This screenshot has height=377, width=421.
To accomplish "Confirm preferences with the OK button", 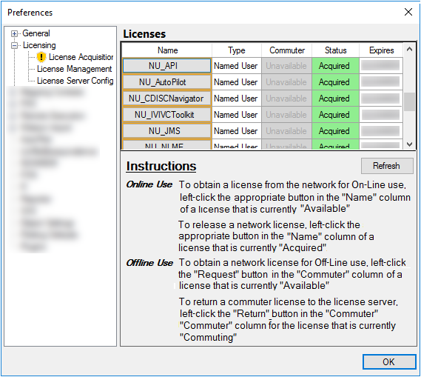I will pos(389,361).
